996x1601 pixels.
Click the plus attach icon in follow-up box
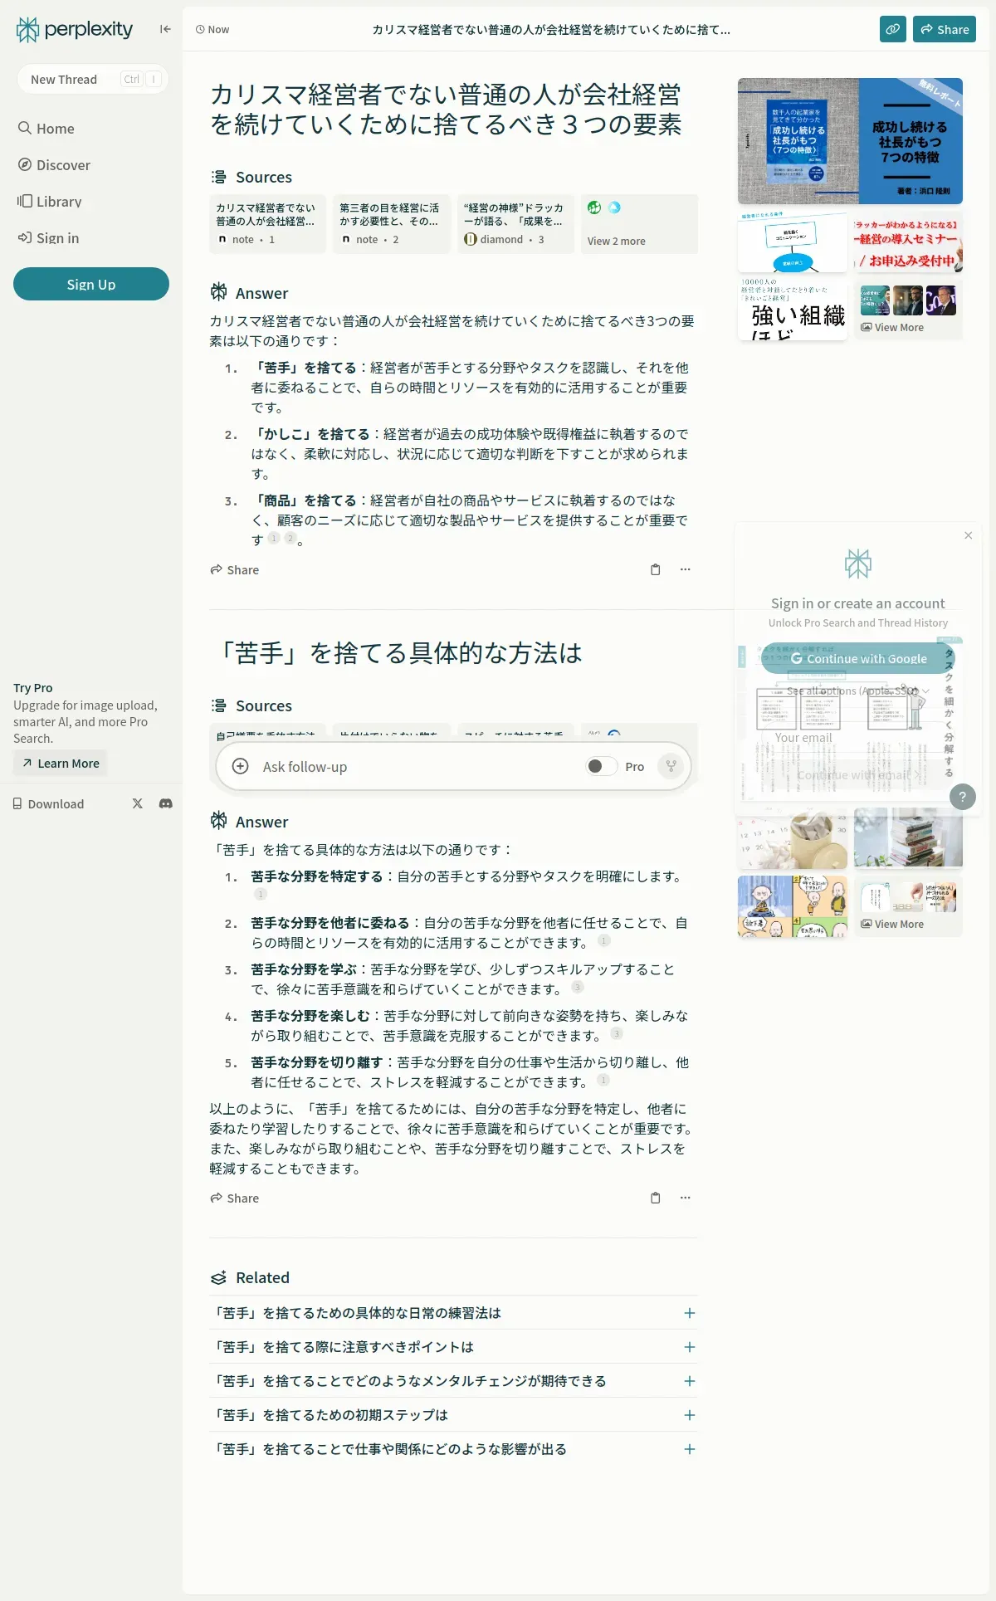coord(240,766)
